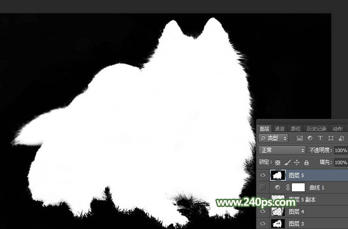Click the 填充 fill value field
This screenshot has width=348, height=229.
341,162
